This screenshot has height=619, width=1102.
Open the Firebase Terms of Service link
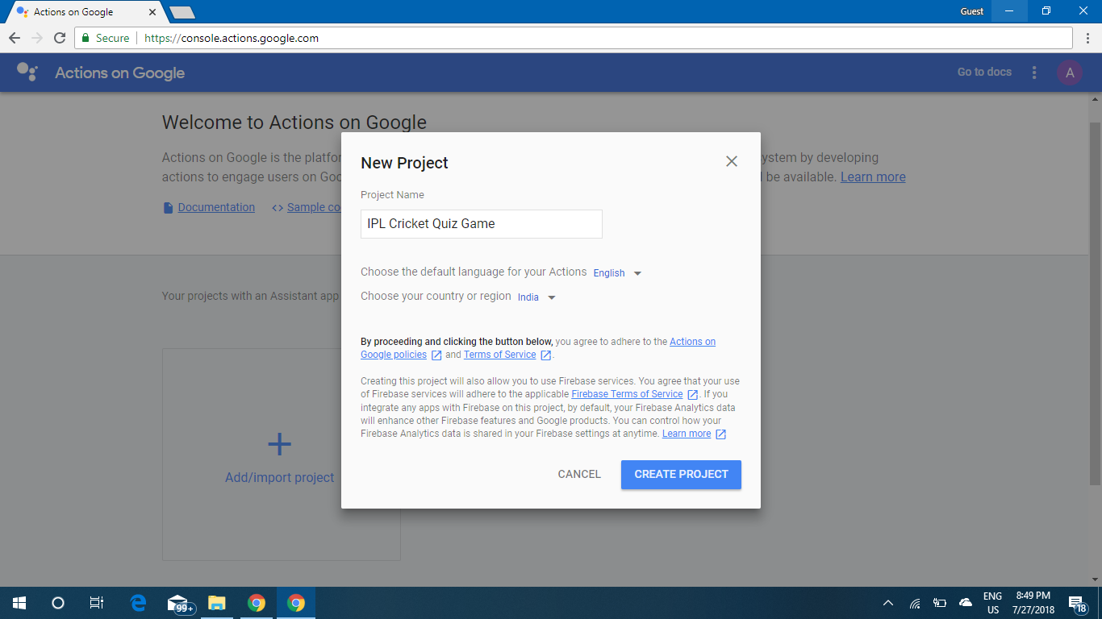tap(627, 394)
